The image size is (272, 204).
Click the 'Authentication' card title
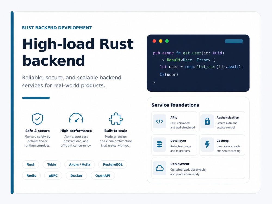(x=228, y=118)
